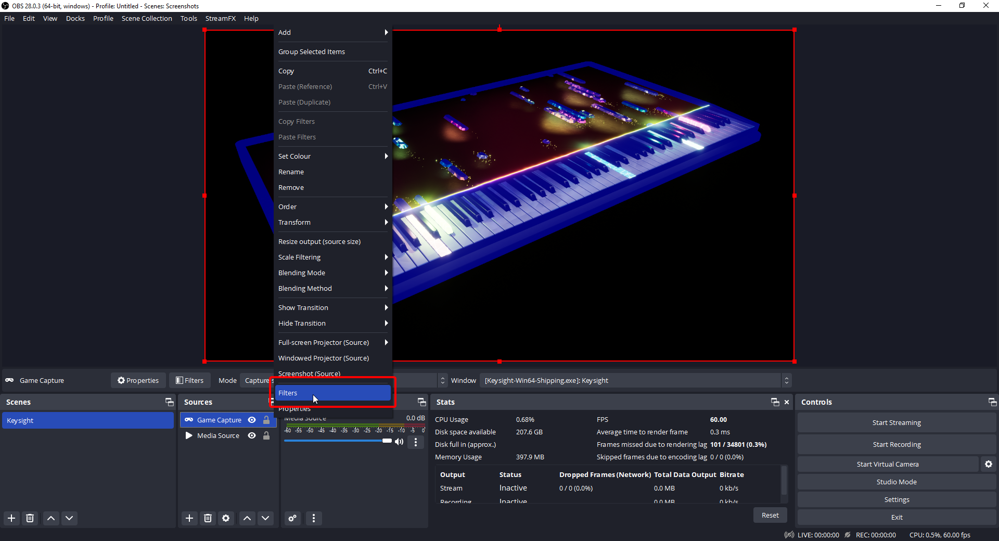The width and height of the screenshot is (999, 541).
Task: Choose Group Selected Items in the context menu
Action: [x=333, y=51]
